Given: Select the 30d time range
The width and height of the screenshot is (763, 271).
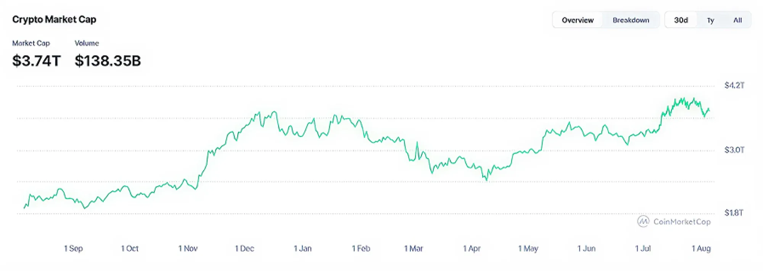Looking at the screenshot, I should tap(681, 20).
